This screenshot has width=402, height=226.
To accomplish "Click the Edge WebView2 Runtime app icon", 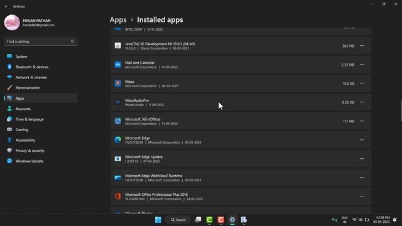I will pyautogui.click(x=117, y=178).
